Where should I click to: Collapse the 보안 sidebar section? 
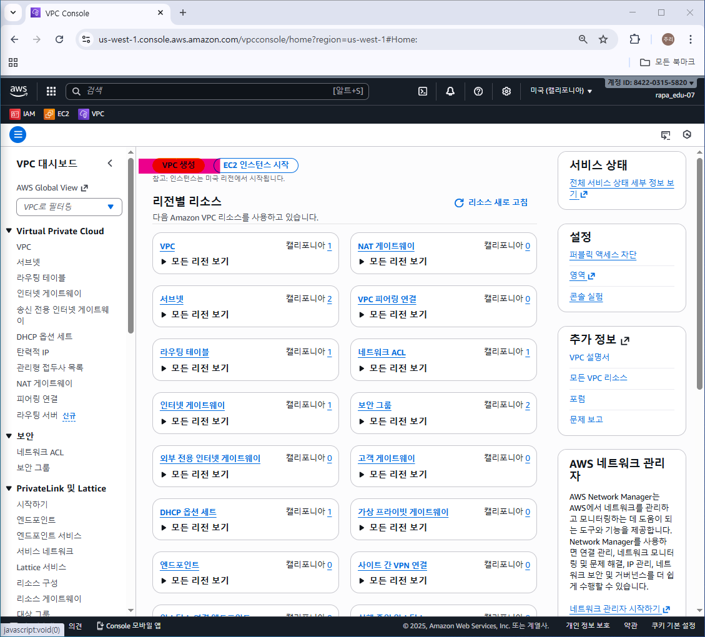9,436
